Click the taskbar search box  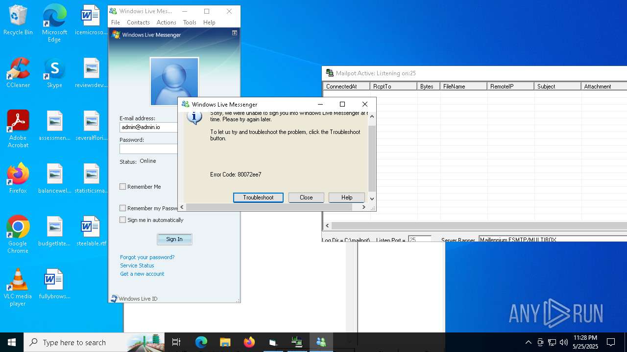point(94,342)
